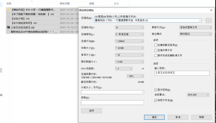This screenshot has width=216, height=123.
Task: Toggle the 加密文件名 checkbox
Action: 156,100
